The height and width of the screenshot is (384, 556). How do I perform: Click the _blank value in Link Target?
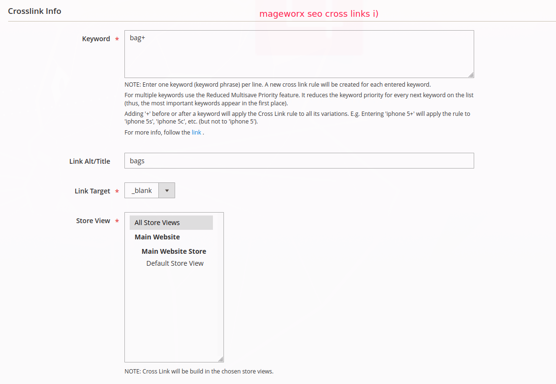coord(142,191)
